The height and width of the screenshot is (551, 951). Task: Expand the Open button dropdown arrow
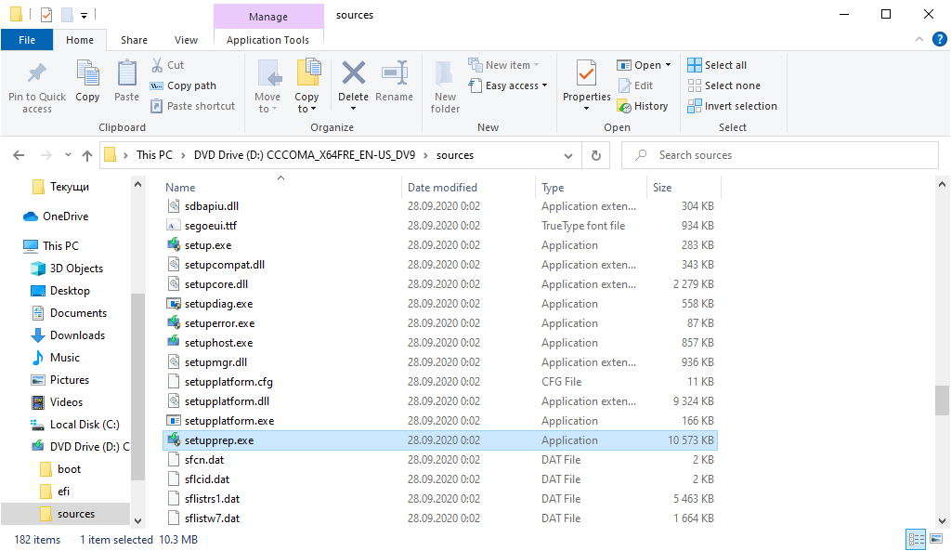[669, 65]
